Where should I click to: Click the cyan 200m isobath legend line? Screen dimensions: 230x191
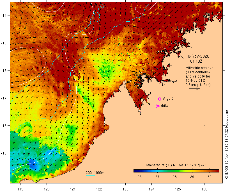(x=91, y=175)
